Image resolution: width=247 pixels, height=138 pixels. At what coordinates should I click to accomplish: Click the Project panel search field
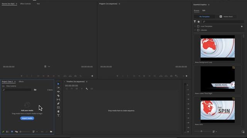coord(17,90)
